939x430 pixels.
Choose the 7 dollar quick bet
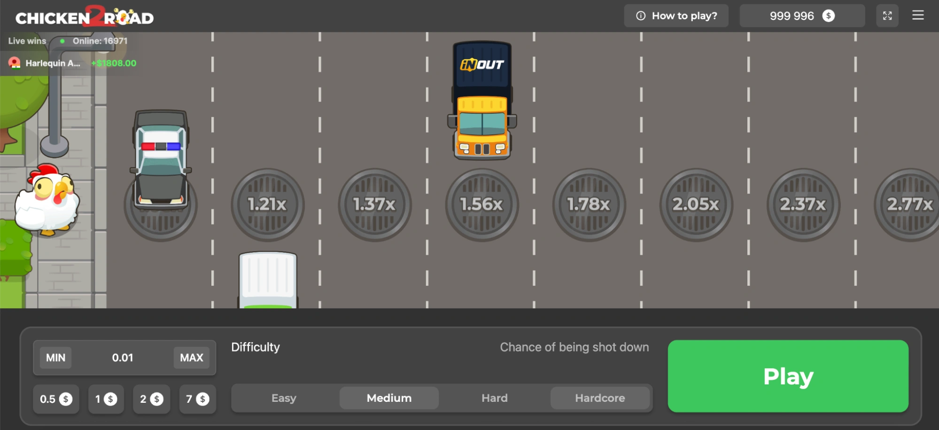point(197,399)
